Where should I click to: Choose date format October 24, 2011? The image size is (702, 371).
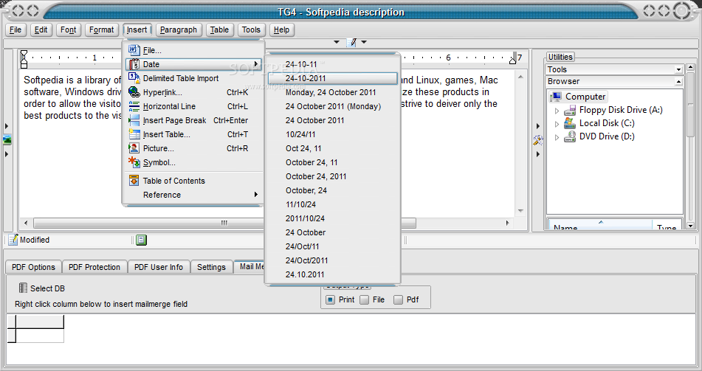click(332, 176)
